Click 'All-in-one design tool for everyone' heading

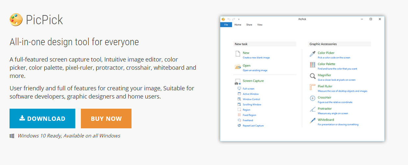click(74, 42)
